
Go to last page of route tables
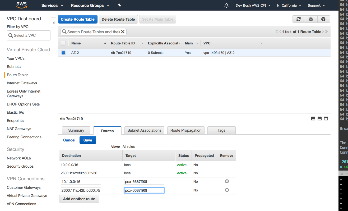click(x=326, y=31)
